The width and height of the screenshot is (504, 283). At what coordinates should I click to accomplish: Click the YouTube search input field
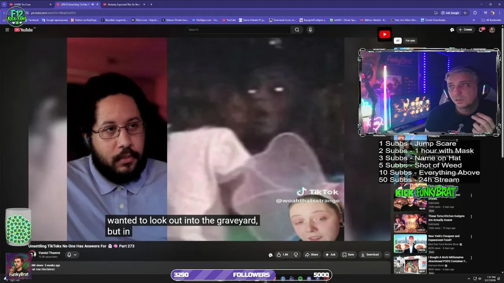tap(238, 29)
